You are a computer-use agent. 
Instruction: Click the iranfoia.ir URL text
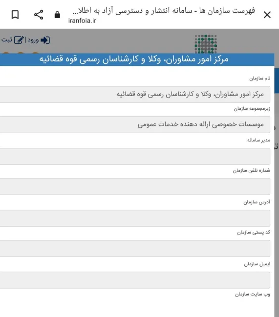(82, 20)
